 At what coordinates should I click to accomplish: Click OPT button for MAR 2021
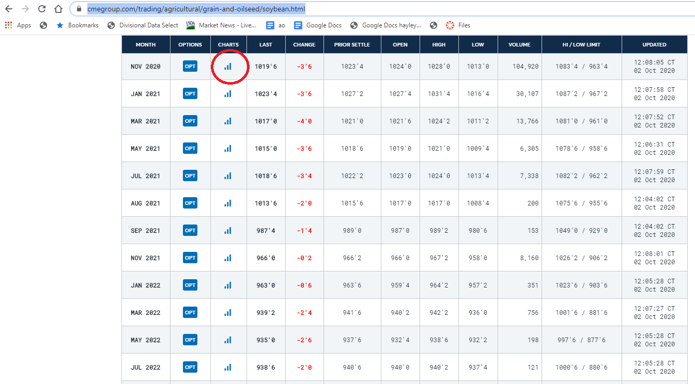coord(190,121)
